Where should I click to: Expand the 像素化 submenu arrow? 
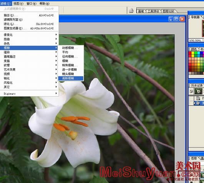coord(56,35)
